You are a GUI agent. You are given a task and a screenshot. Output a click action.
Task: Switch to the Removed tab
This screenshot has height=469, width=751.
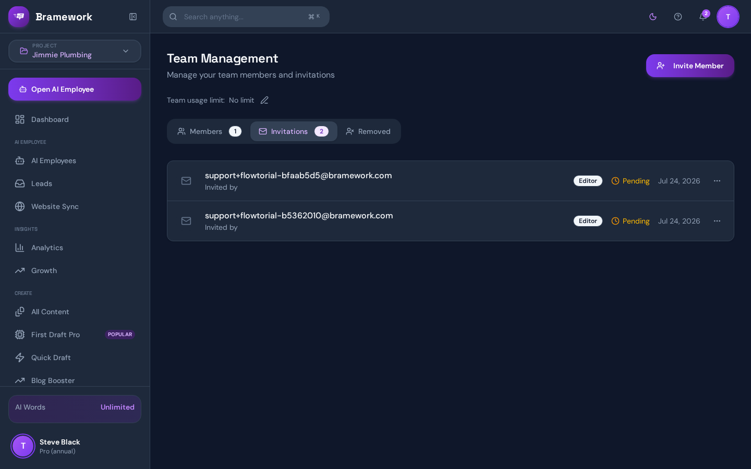coord(368,131)
